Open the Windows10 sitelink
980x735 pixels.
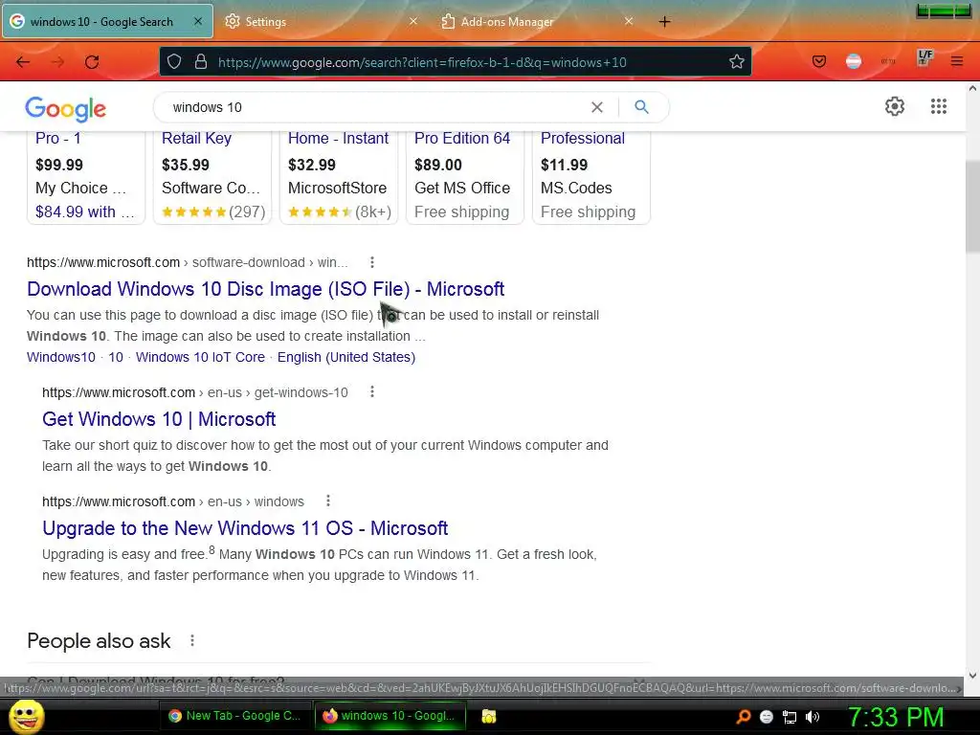61,357
